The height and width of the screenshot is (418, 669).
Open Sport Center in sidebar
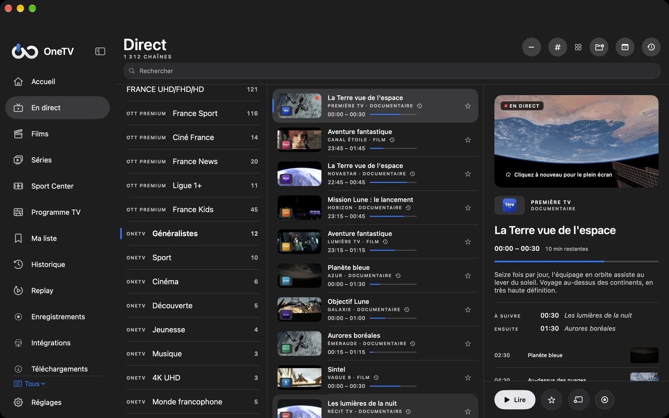57,186
